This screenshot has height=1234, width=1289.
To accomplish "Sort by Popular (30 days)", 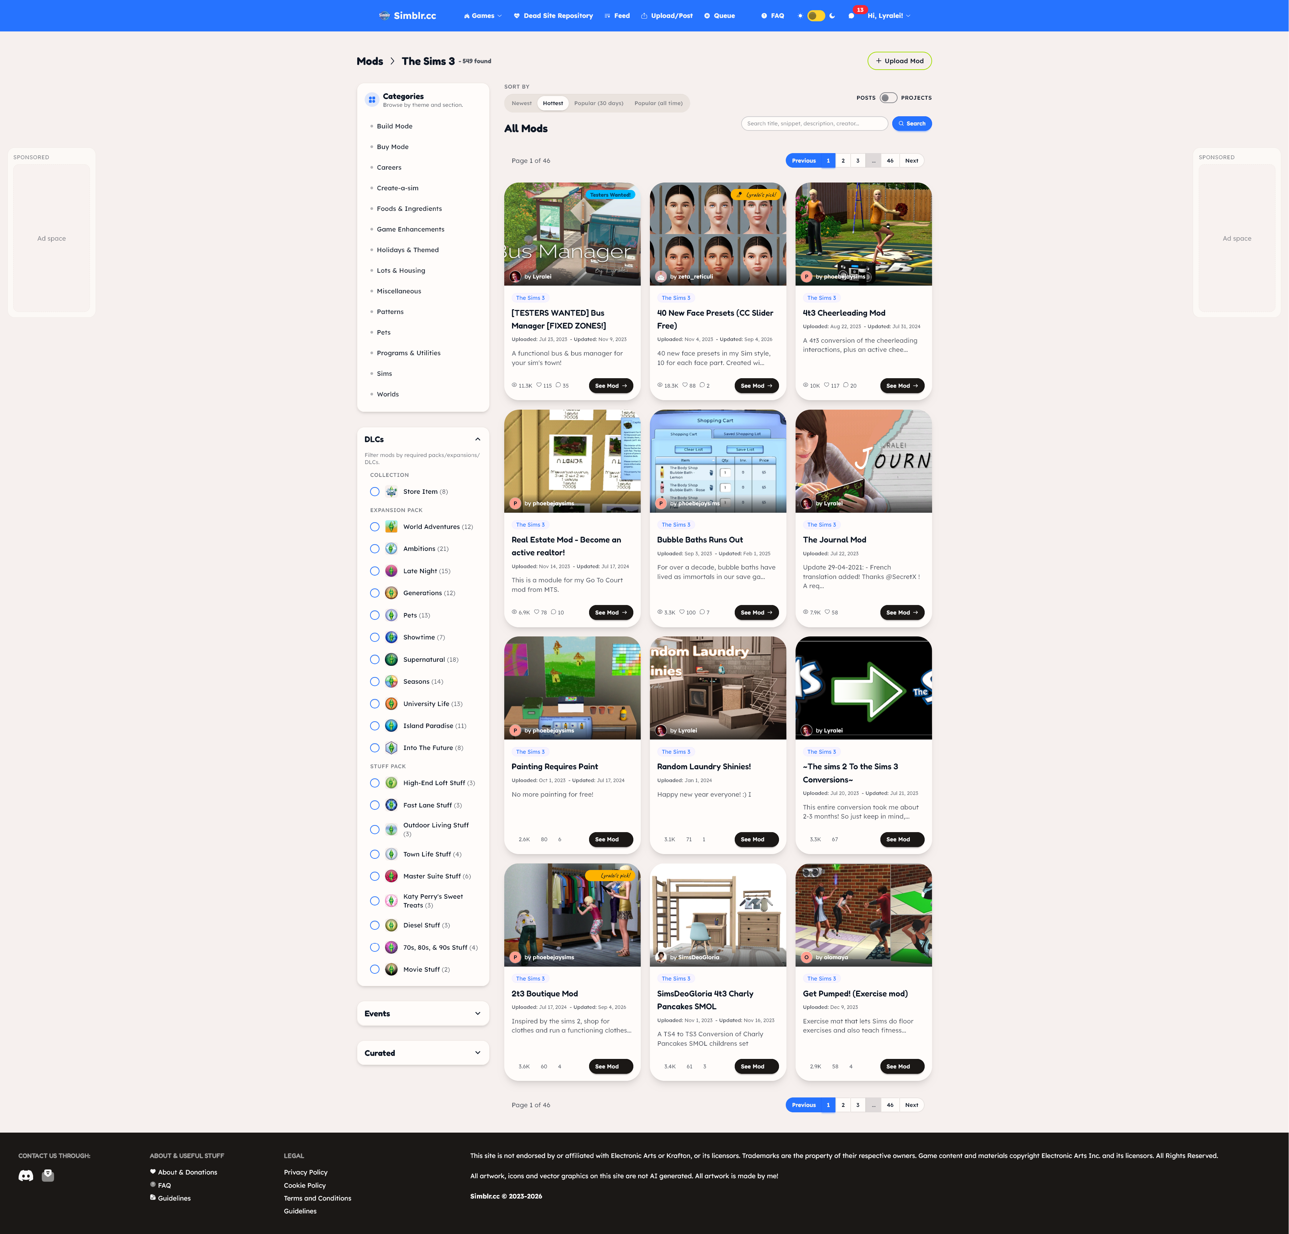I will pos(599,103).
